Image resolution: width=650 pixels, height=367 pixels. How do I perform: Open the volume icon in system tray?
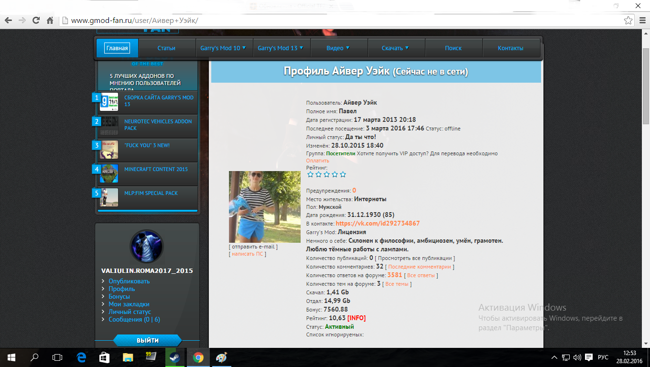[577, 357]
